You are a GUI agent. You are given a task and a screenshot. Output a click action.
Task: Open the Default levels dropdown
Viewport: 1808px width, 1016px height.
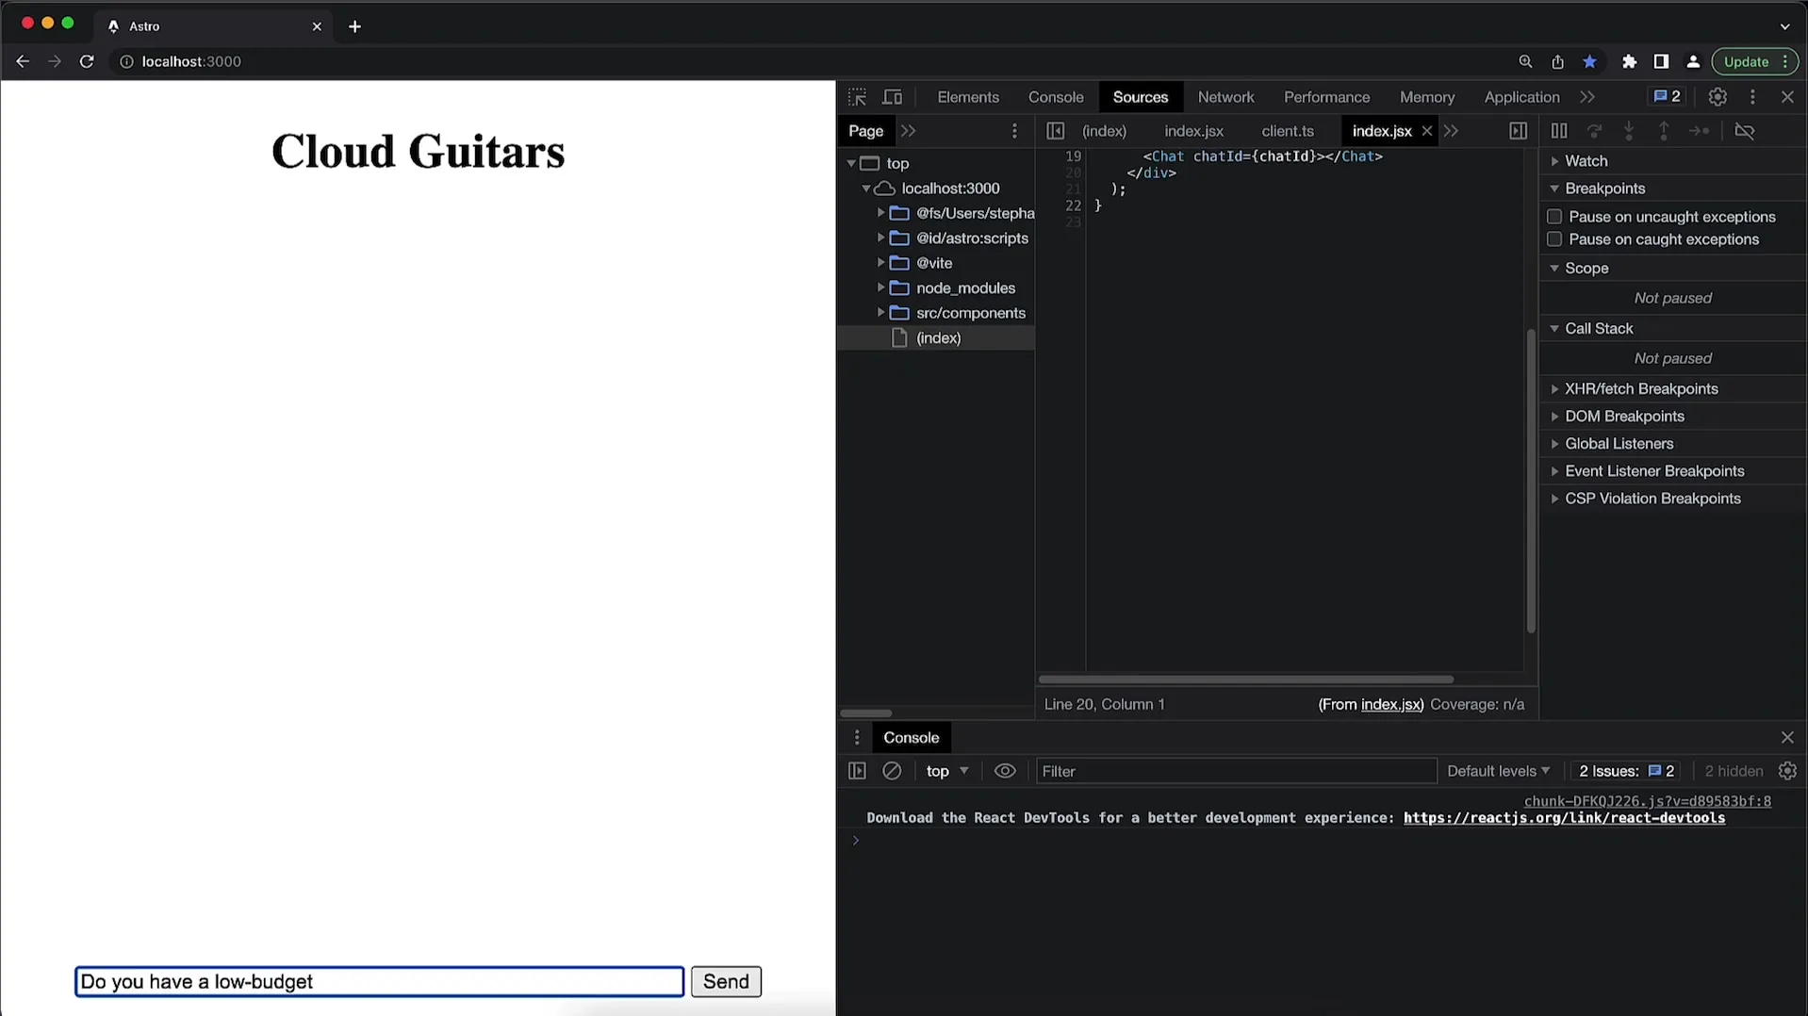[x=1498, y=771]
